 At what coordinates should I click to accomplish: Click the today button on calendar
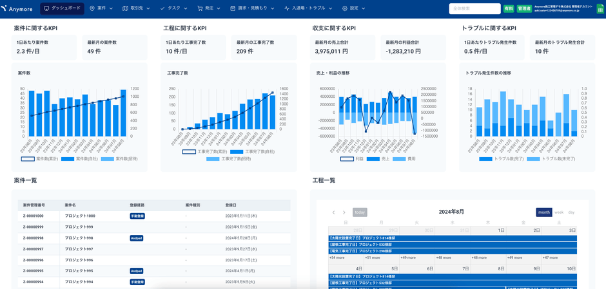point(360,212)
